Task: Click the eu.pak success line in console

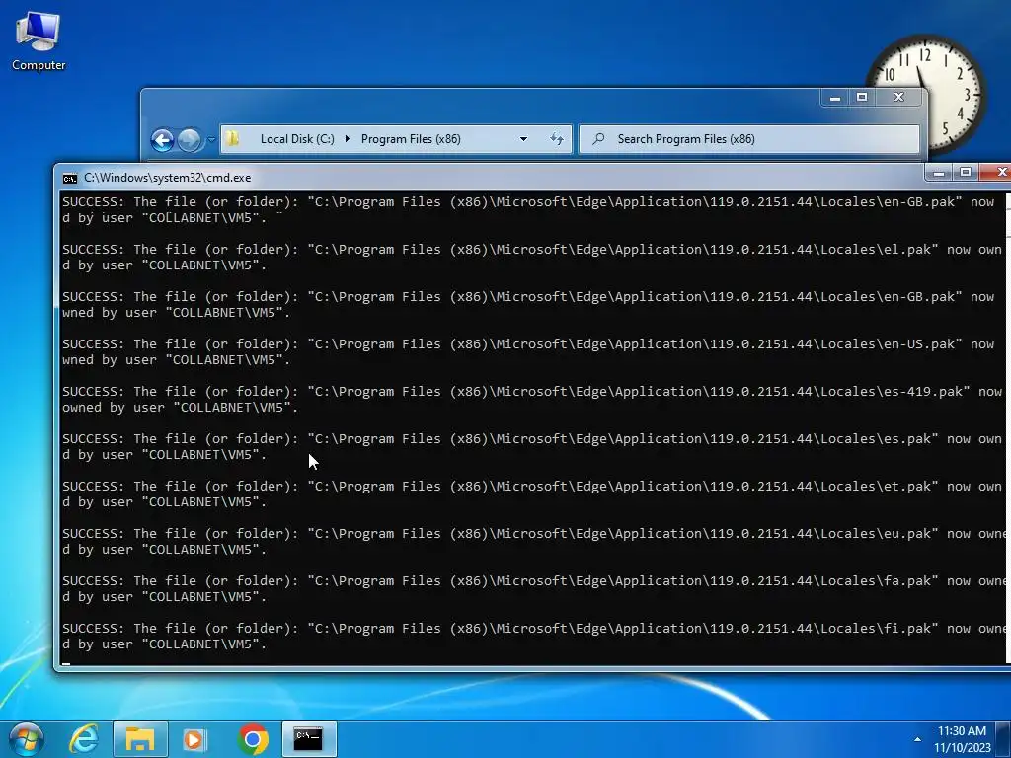Action: click(532, 542)
